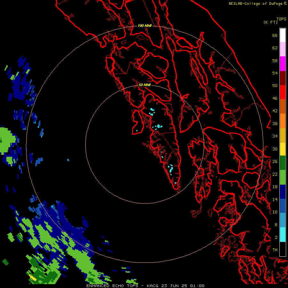Click the 01:00 time stamp
This screenshot has height=288, width=288.
[197, 286]
